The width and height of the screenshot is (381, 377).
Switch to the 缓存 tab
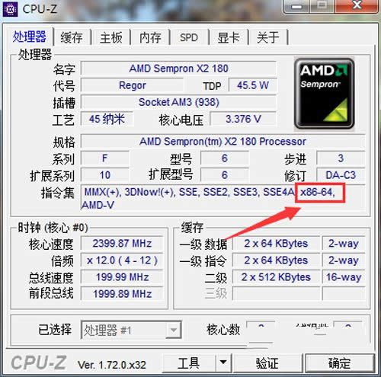[72, 37]
